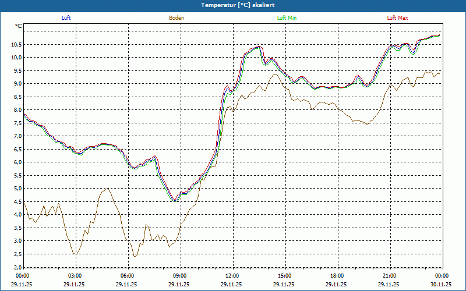Click the 2,0 tick on temperature axis
466x291 pixels.
click(17, 267)
